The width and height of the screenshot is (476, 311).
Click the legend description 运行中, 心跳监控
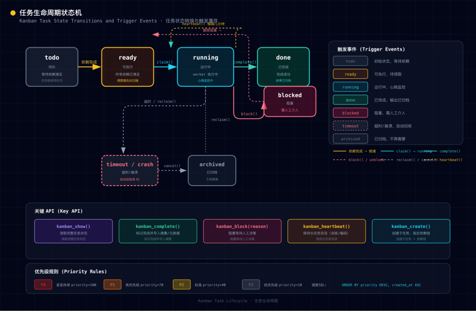coord(390,87)
